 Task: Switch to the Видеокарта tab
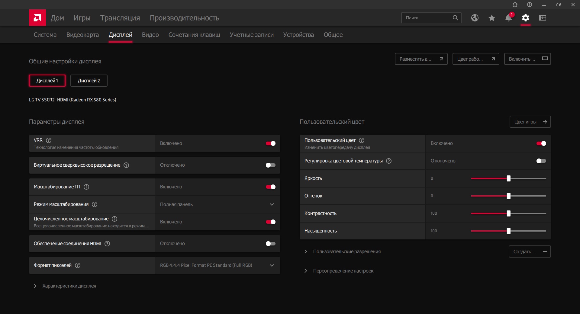[x=82, y=35]
